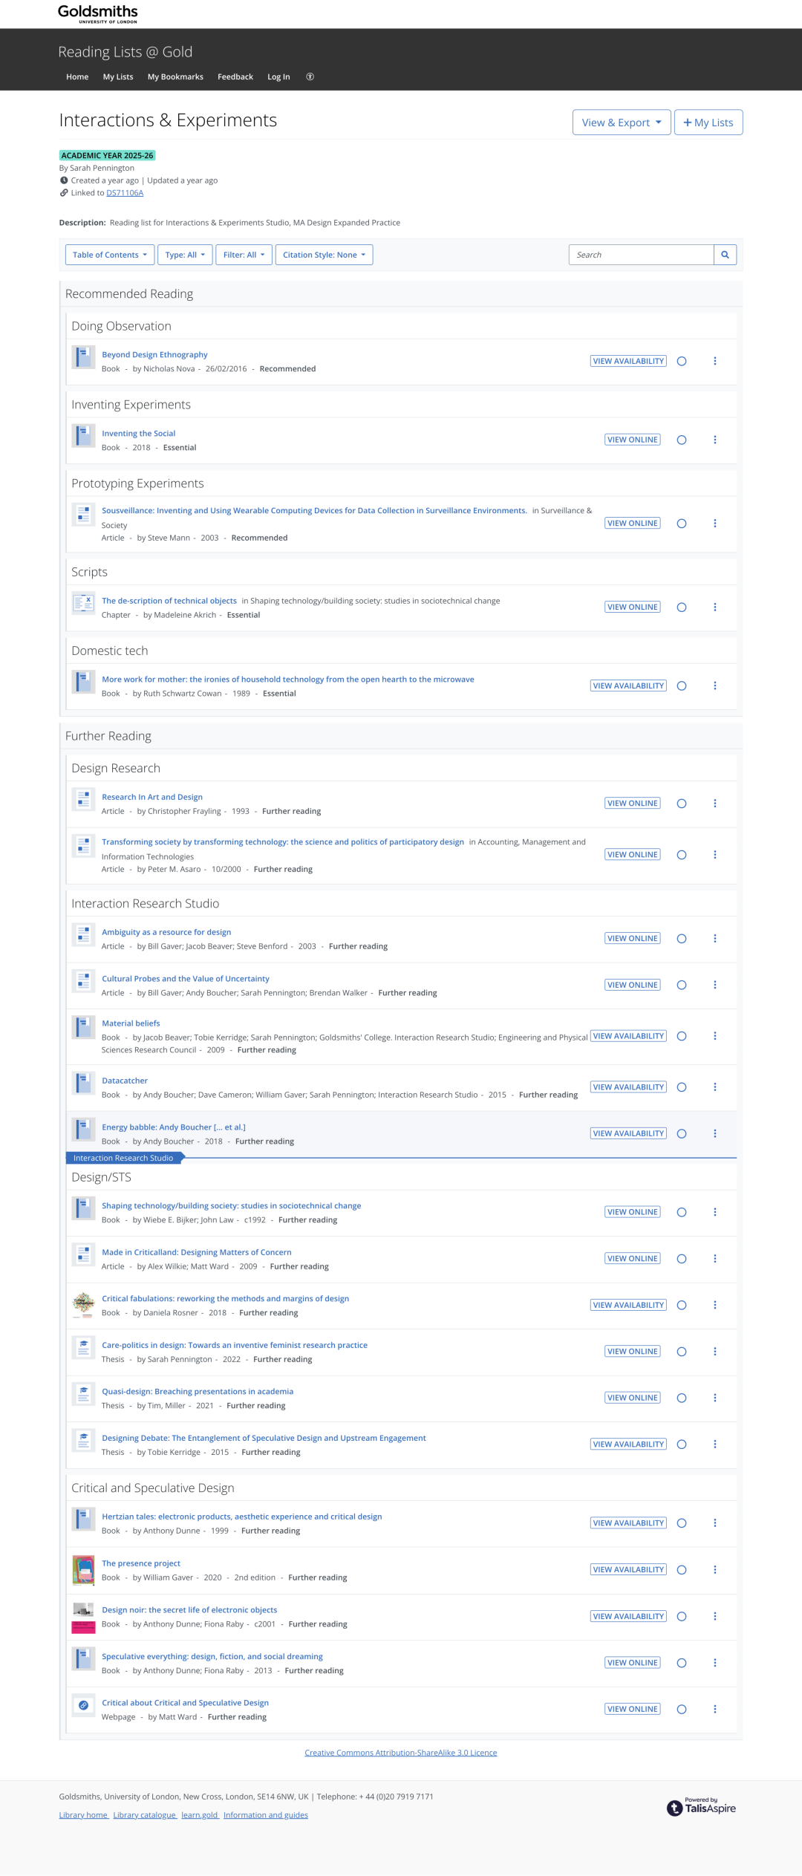This screenshot has height=1876, width=802.
Task: Click the search magnifier icon button
Action: 725,255
